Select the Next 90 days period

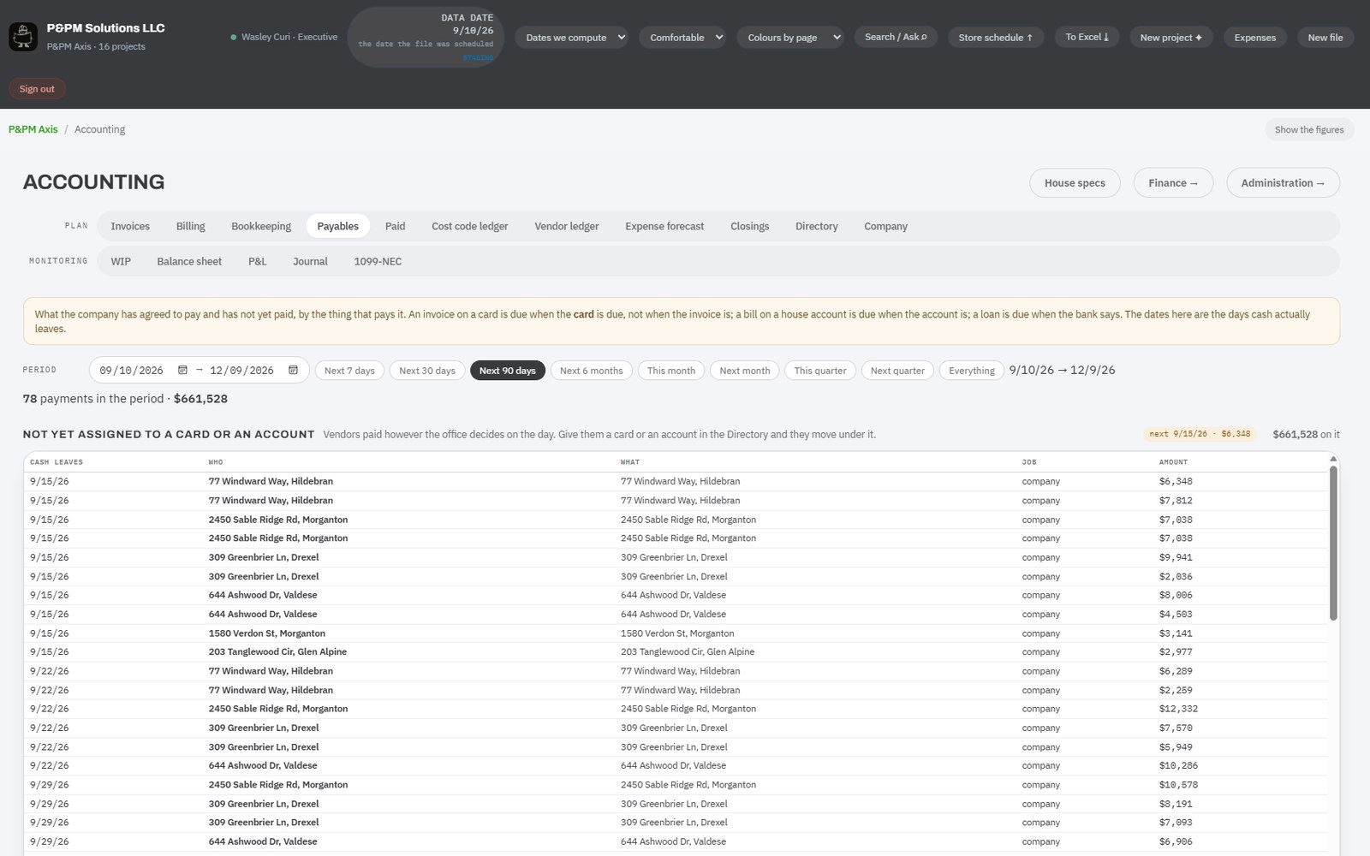(507, 371)
